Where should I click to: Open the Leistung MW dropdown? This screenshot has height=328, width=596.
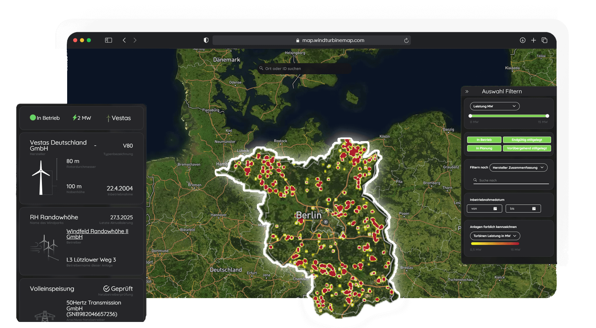tap(495, 106)
